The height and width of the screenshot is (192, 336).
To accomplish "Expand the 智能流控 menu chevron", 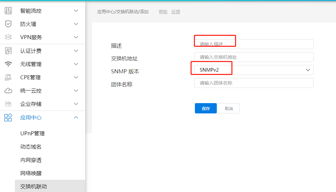I will 76,11.
